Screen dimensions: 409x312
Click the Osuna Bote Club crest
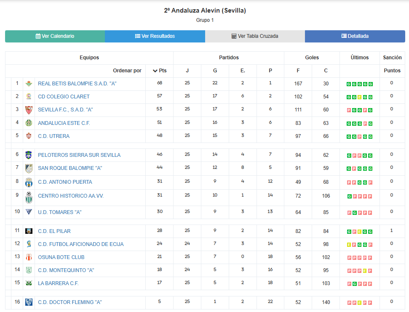pyautogui.click(x=29, y=257)
